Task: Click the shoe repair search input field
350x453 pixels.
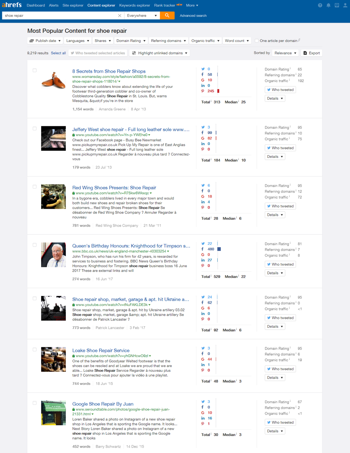Action: [59, 16]
